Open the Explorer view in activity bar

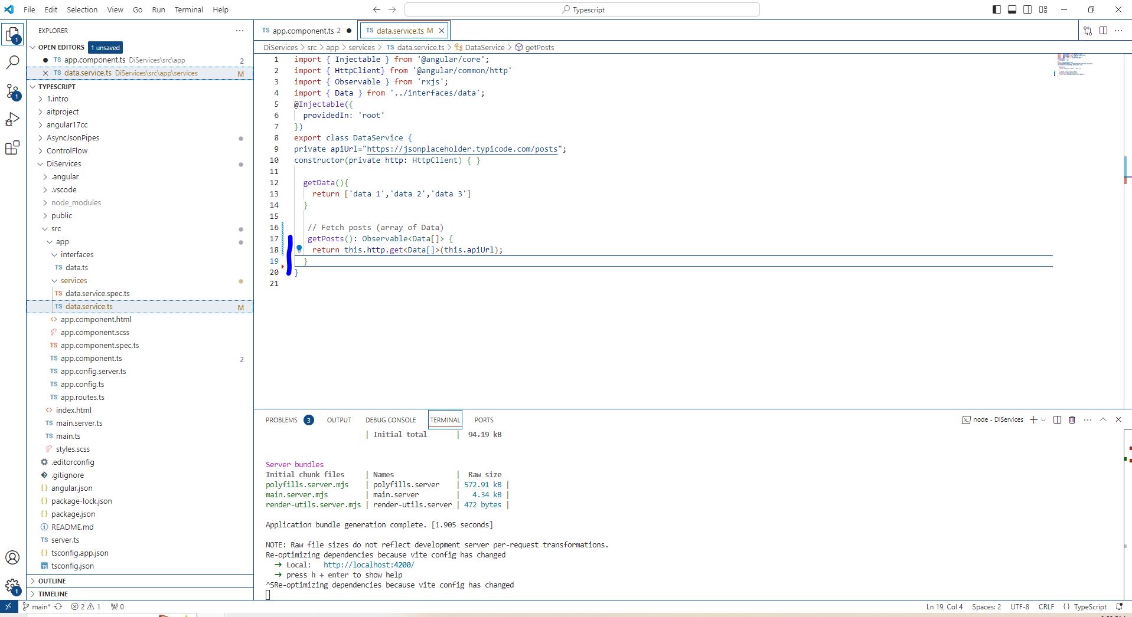tap(12, 34)
